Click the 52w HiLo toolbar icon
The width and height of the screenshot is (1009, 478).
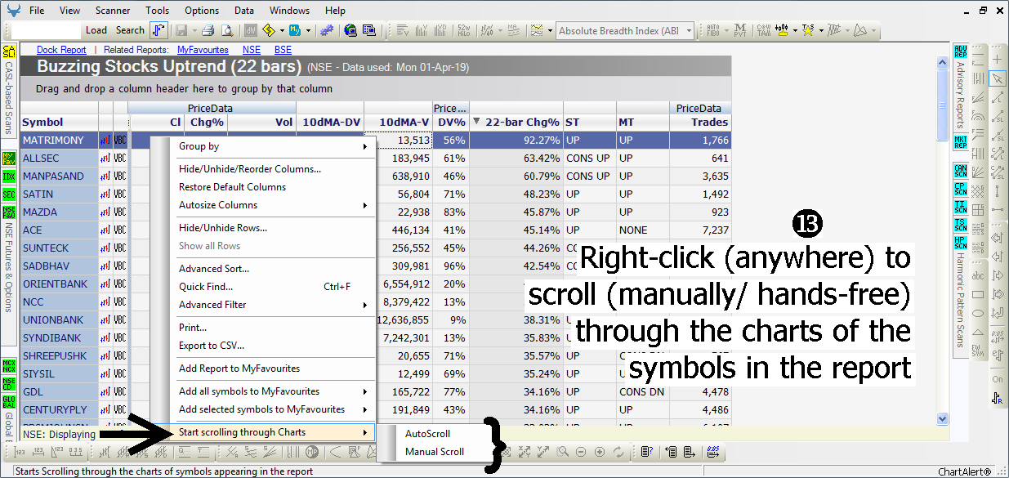click(464, 30)
